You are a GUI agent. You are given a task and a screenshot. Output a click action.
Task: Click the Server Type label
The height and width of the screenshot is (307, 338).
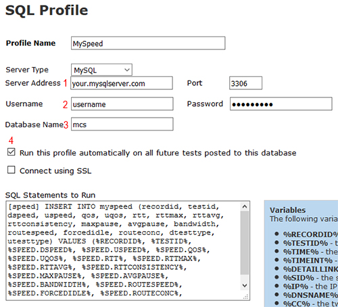27,70
